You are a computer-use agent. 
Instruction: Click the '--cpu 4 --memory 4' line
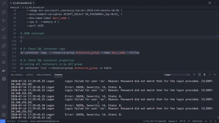(42, 22)
